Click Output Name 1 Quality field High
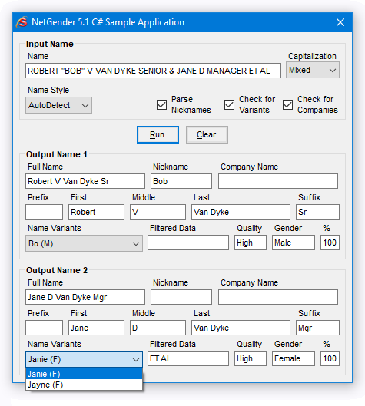This screenshot has width=365, height=406. point(251,243)
